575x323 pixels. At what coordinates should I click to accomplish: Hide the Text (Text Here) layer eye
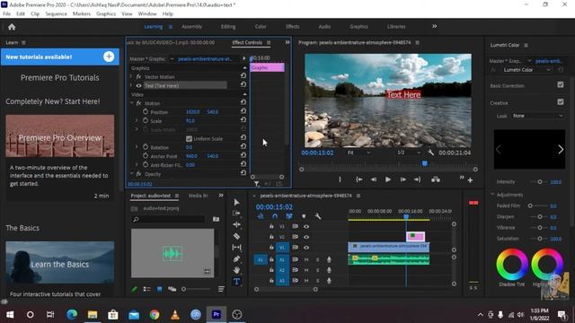point(138,86)
